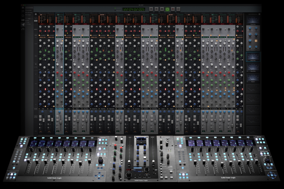Select the Drum Bus channel name
The image size is (284, 189).
click(86, 109)
